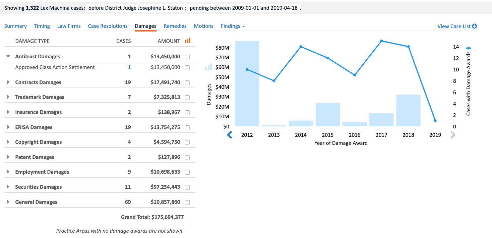Viewport: 492px width, 238px height.
Task: Switch to the Case Resolutions tab
Action: point(108,26)
